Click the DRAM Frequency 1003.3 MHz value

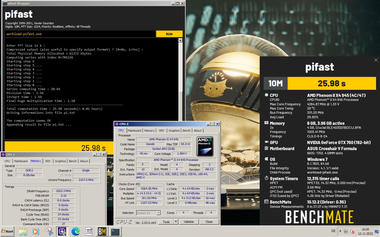pos(63,191)
